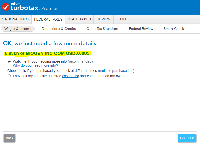
Task: Go to Other Tax Situations
Action: coord(102,29)
